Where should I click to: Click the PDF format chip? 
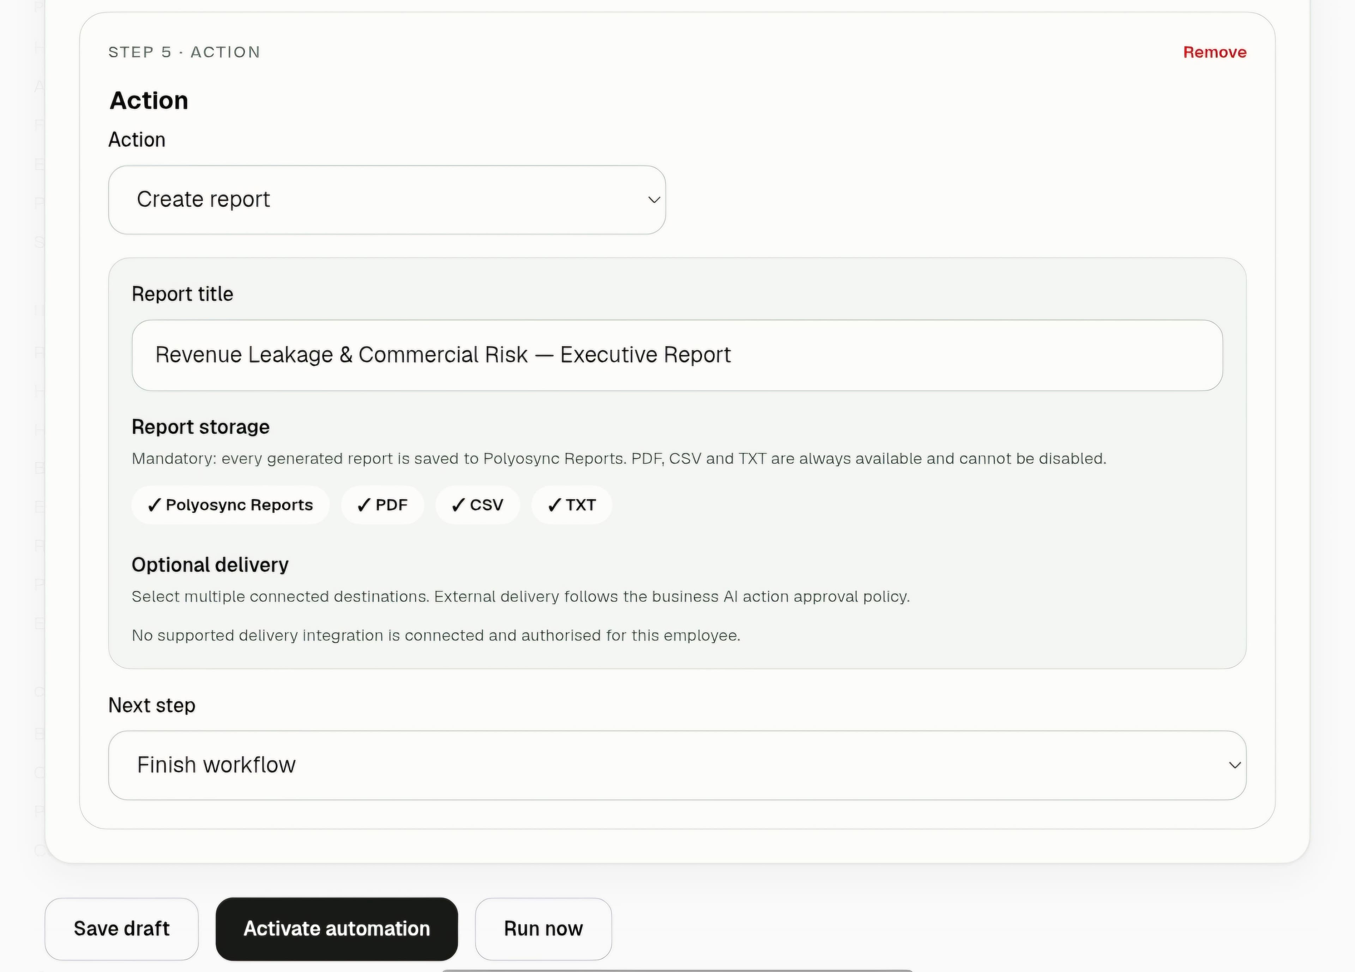383,505
